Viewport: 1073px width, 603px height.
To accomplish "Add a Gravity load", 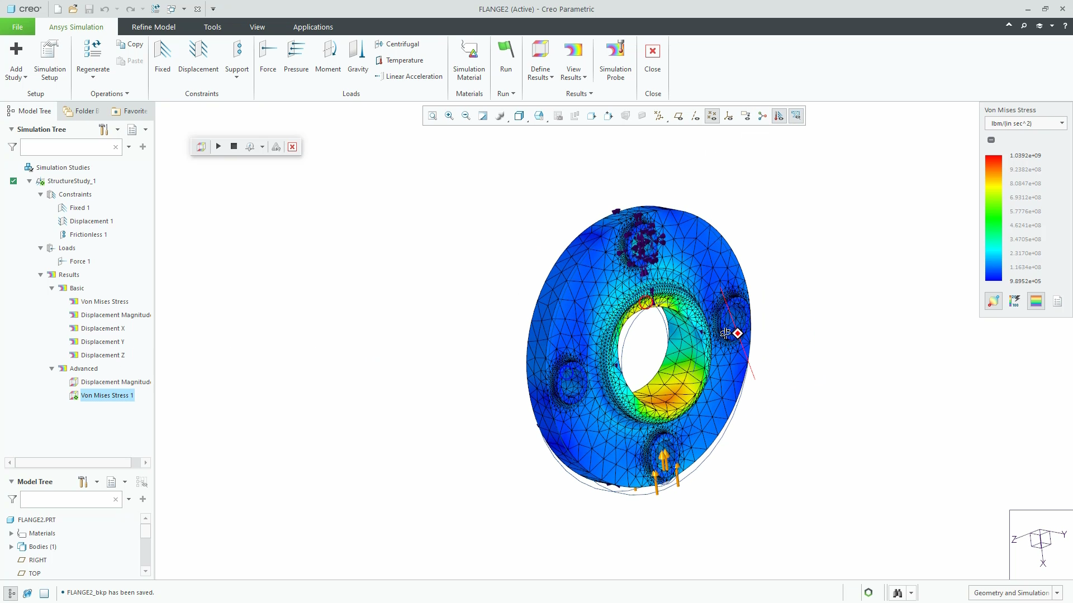I will (x=358, y=56).
